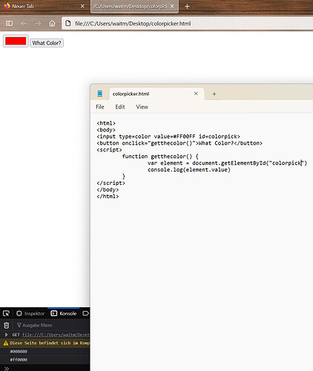The image size is (313, 371).
Task: Click the Firefox address bar URL
Action: pyautogui.click(x=133, y=24)
